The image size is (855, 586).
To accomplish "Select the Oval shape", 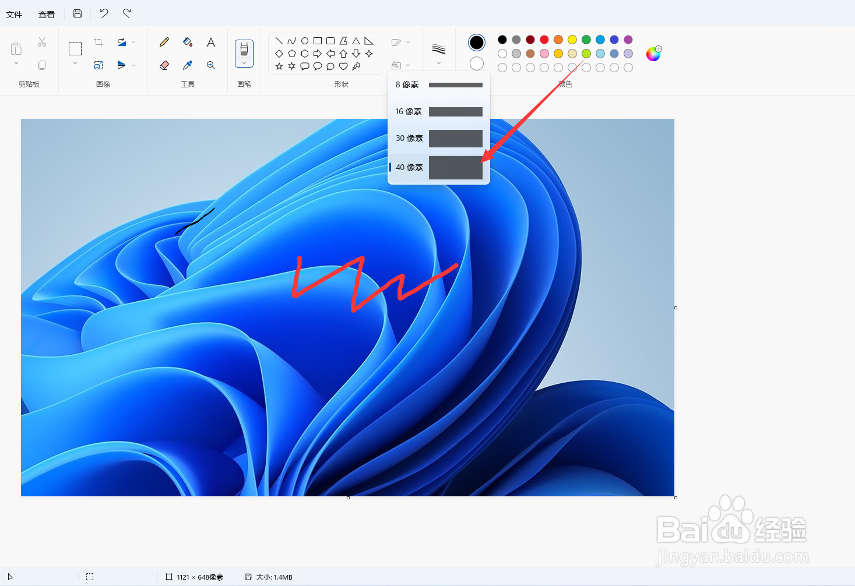I will point(305,41).
